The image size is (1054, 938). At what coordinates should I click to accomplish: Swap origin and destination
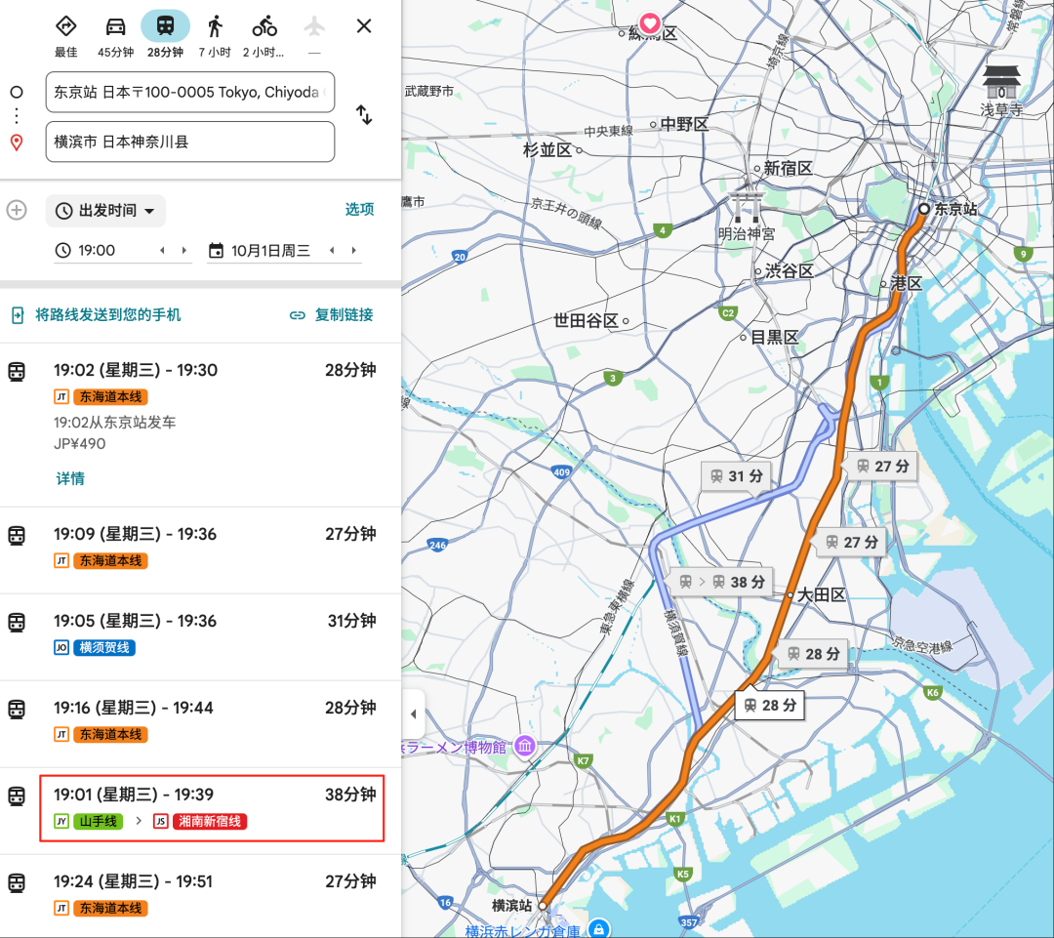[x=364, y=115]
